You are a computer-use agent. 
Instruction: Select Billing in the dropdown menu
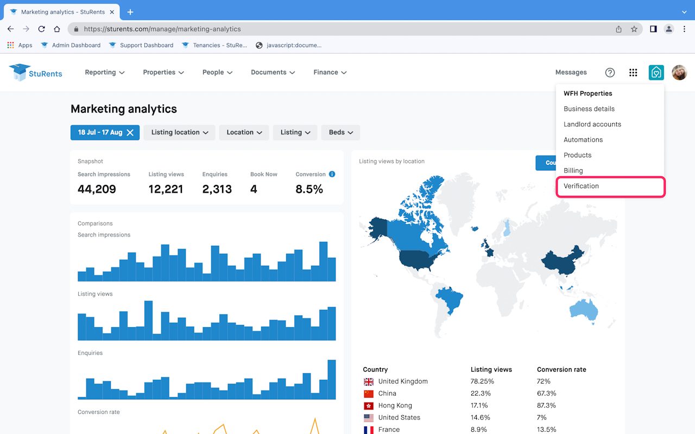(573, 170)
